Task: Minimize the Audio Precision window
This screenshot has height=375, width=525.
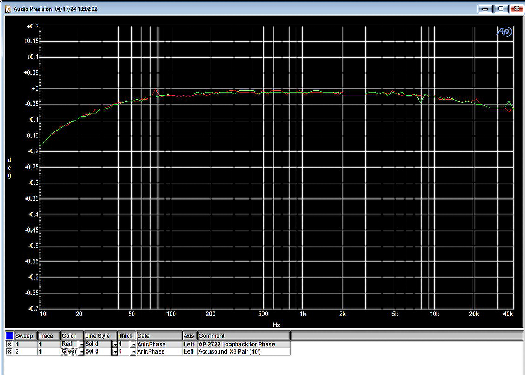Action: click(486, 9)
